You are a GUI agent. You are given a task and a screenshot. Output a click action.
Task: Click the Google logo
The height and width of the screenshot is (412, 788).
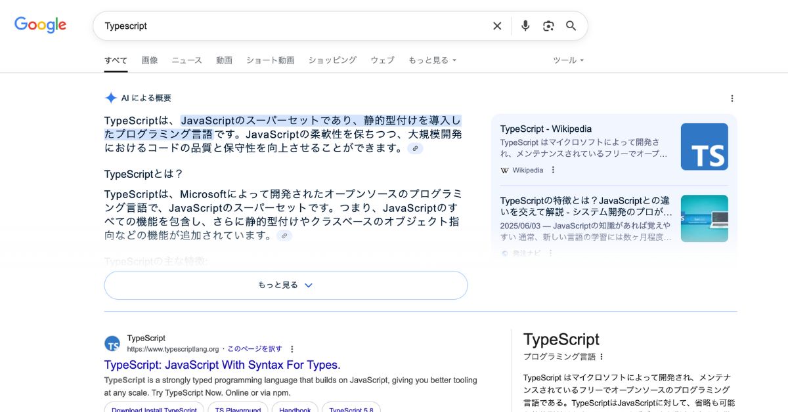coord(39,25)
